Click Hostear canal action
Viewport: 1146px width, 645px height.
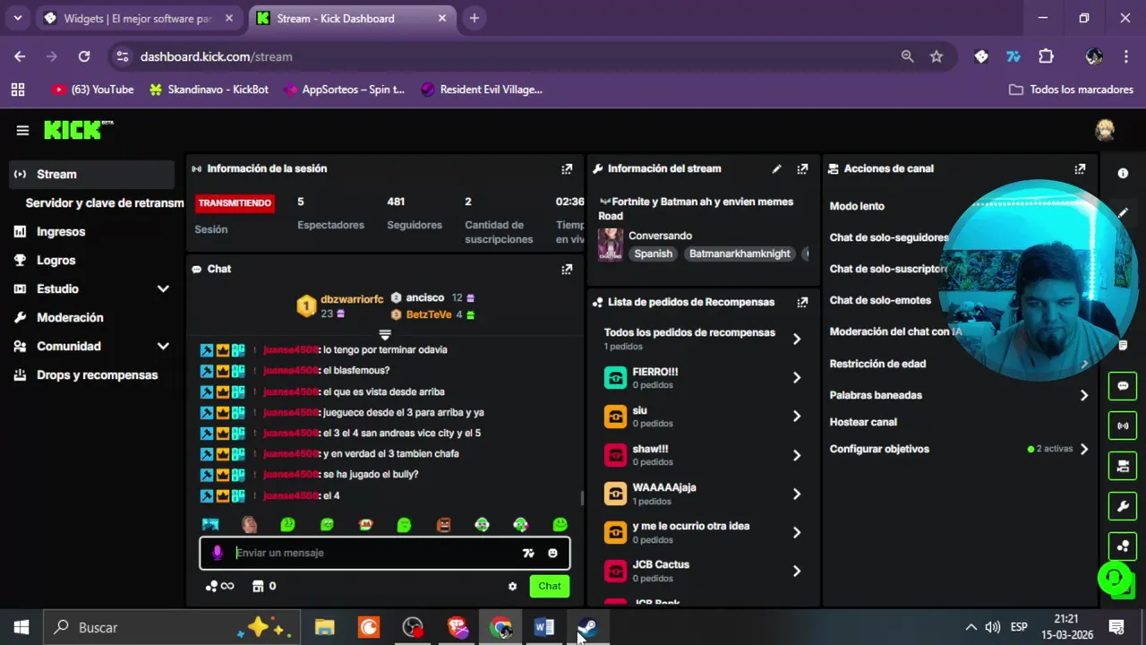(863, 422)
